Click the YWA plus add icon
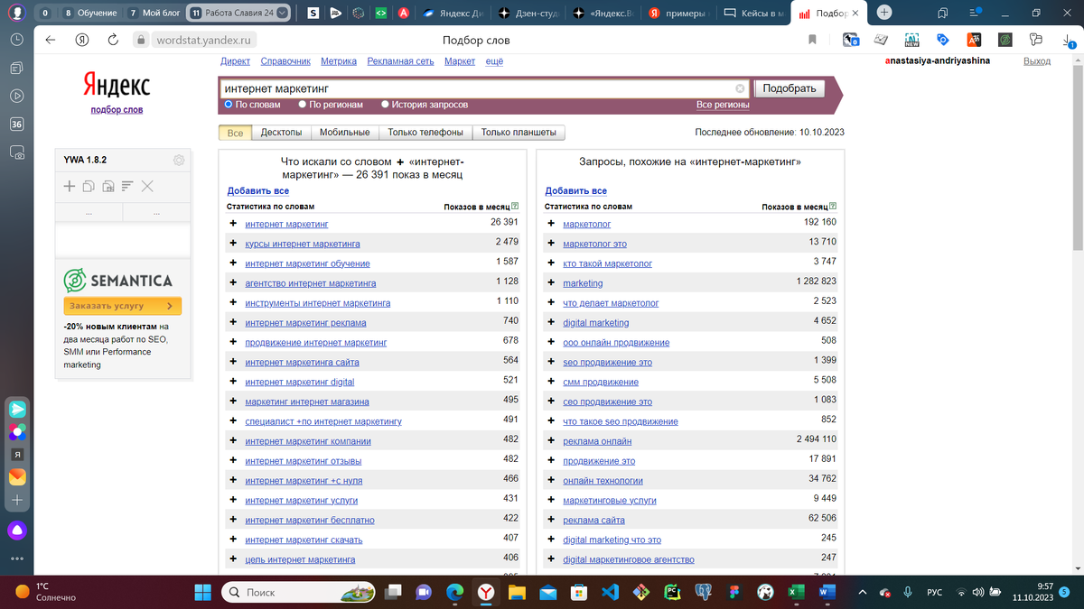Screen dimensions: 1084x609 tap(70, 187)
